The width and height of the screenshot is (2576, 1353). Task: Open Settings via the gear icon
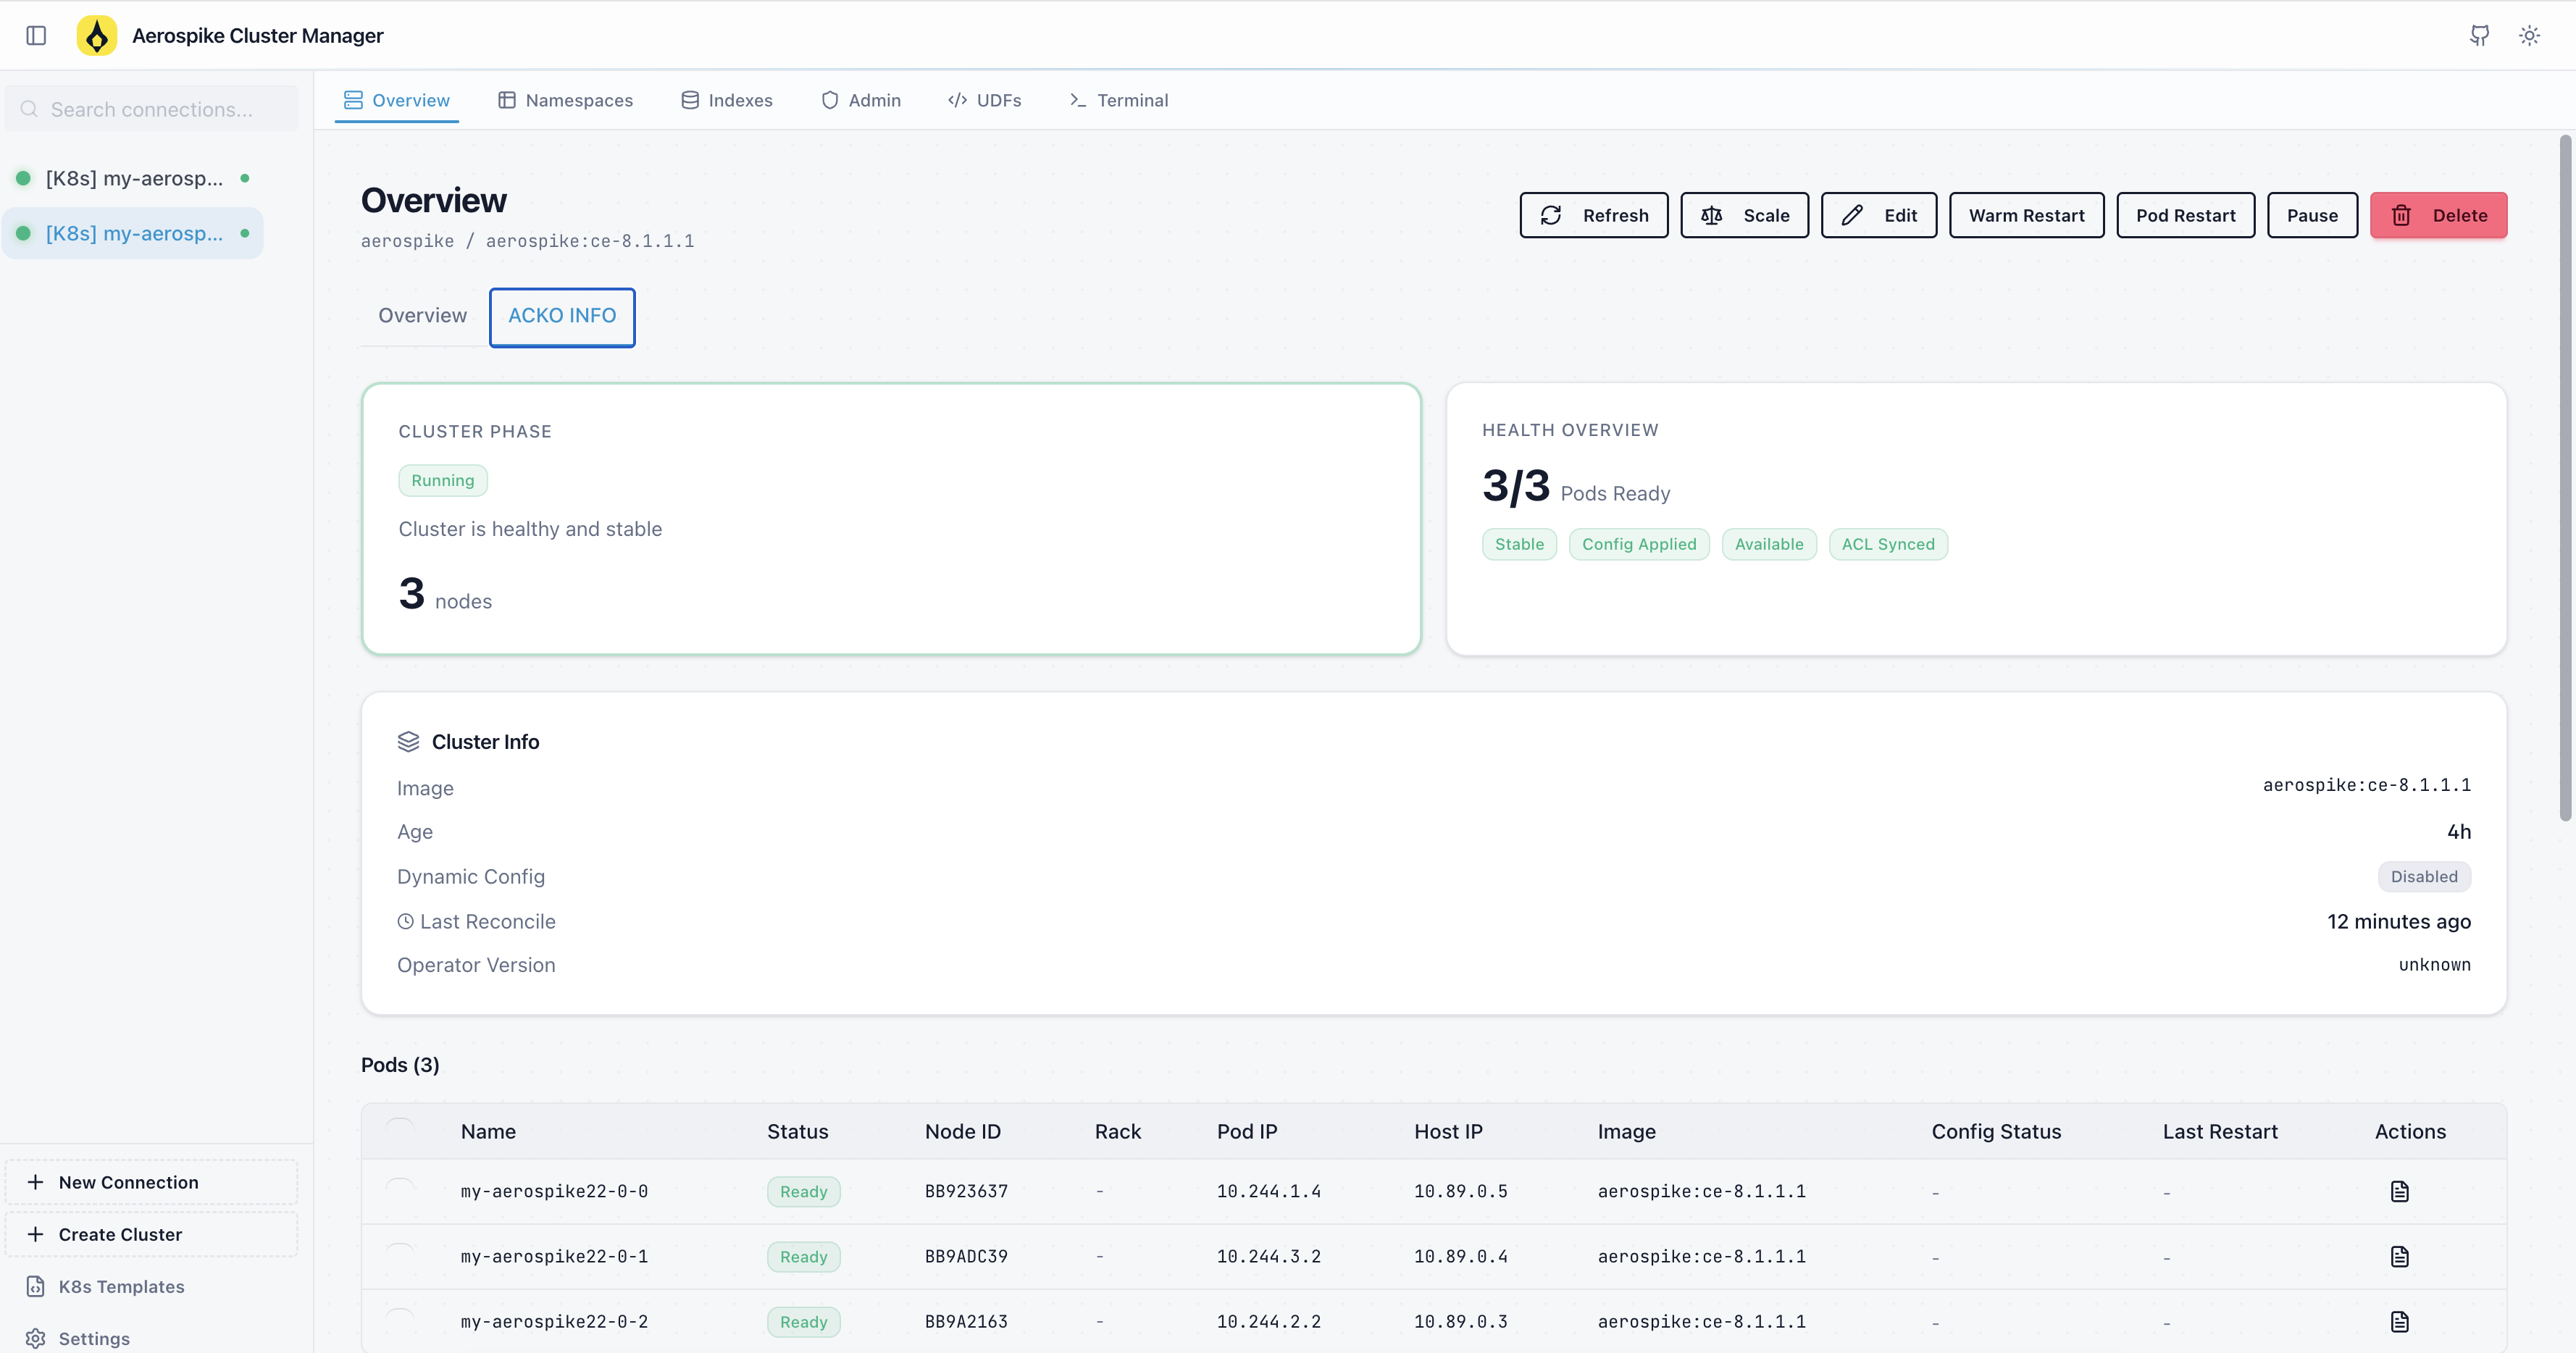[36, 1338]
